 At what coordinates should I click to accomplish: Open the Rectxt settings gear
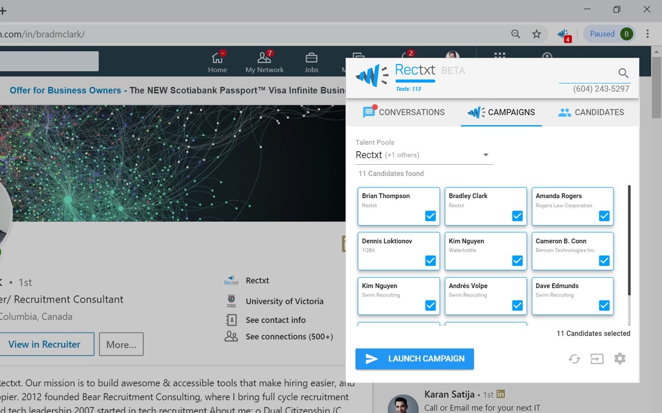coord(620,358)
